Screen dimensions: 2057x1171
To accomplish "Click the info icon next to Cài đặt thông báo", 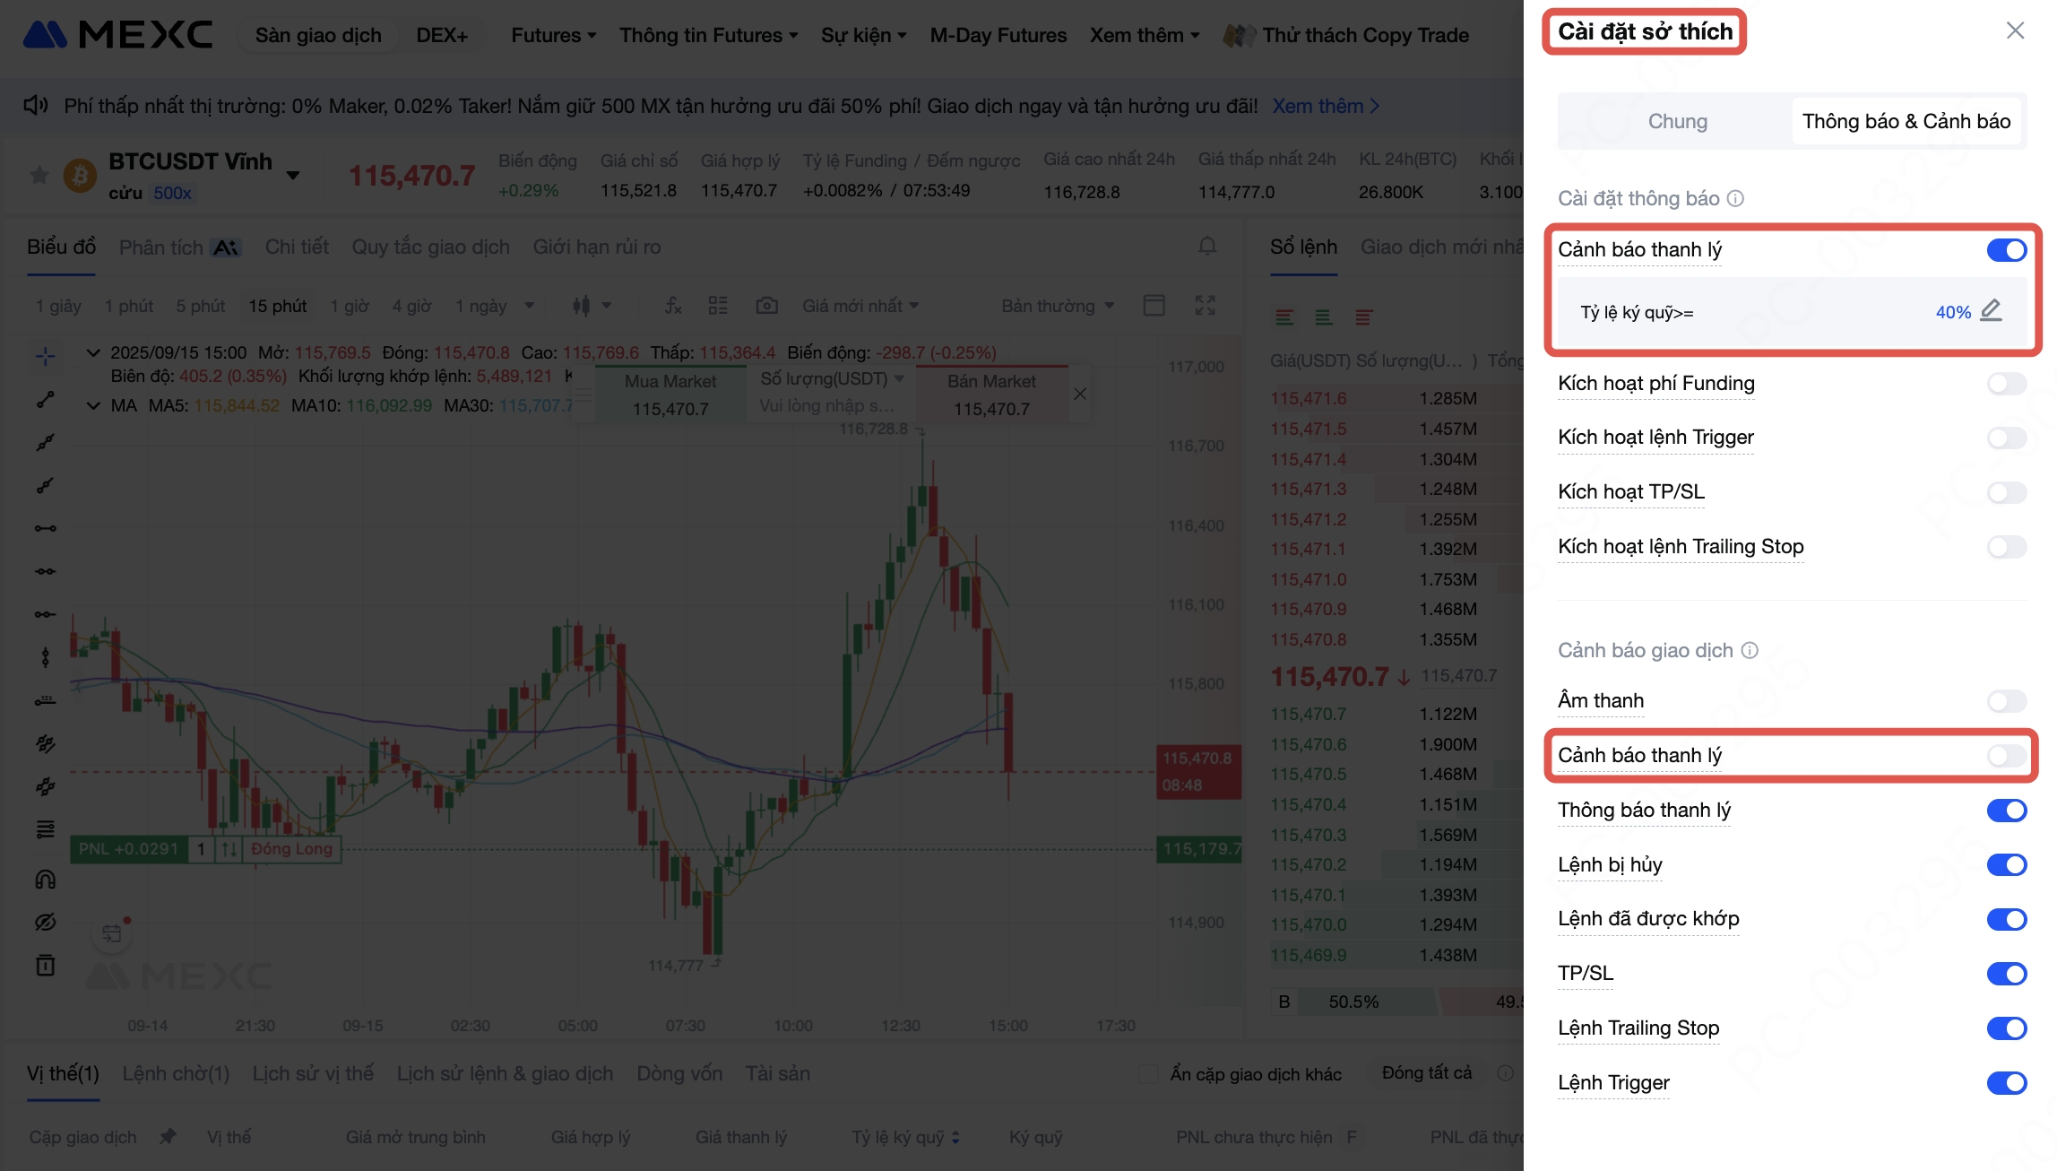I will coord(1735,198).
